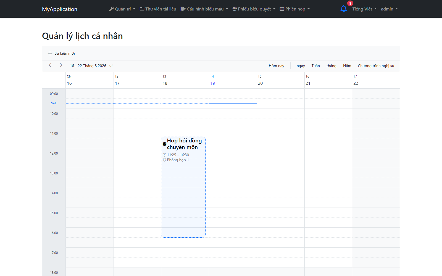Screen dimensions: 442x276
Task: Select today's header T4 19
Action: (x=233, y=80)
